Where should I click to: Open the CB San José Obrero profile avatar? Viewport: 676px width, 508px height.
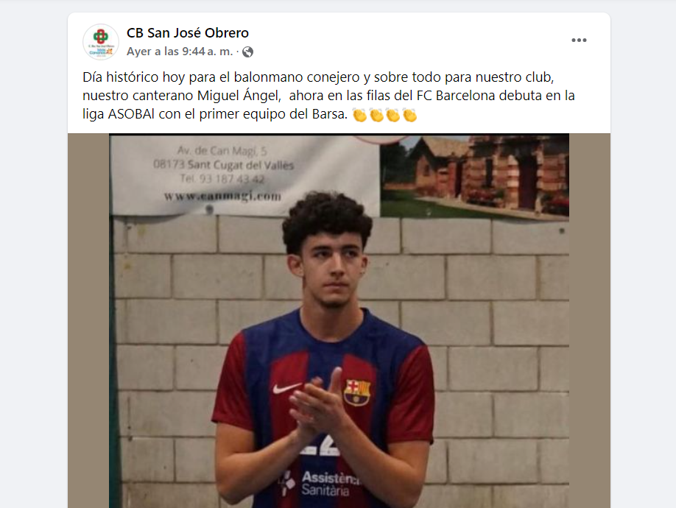tap(101, 42)
